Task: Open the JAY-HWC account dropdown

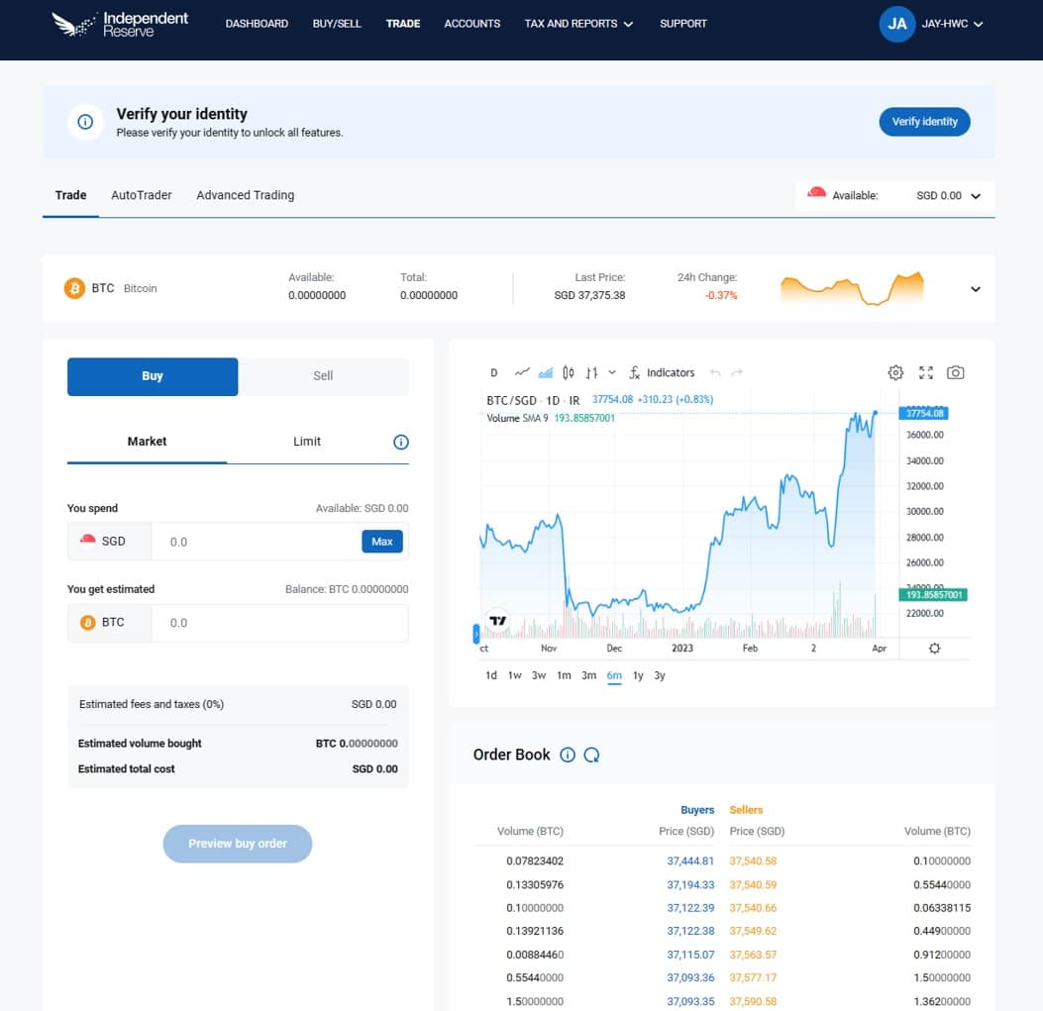Action: [x=951, y=24]
